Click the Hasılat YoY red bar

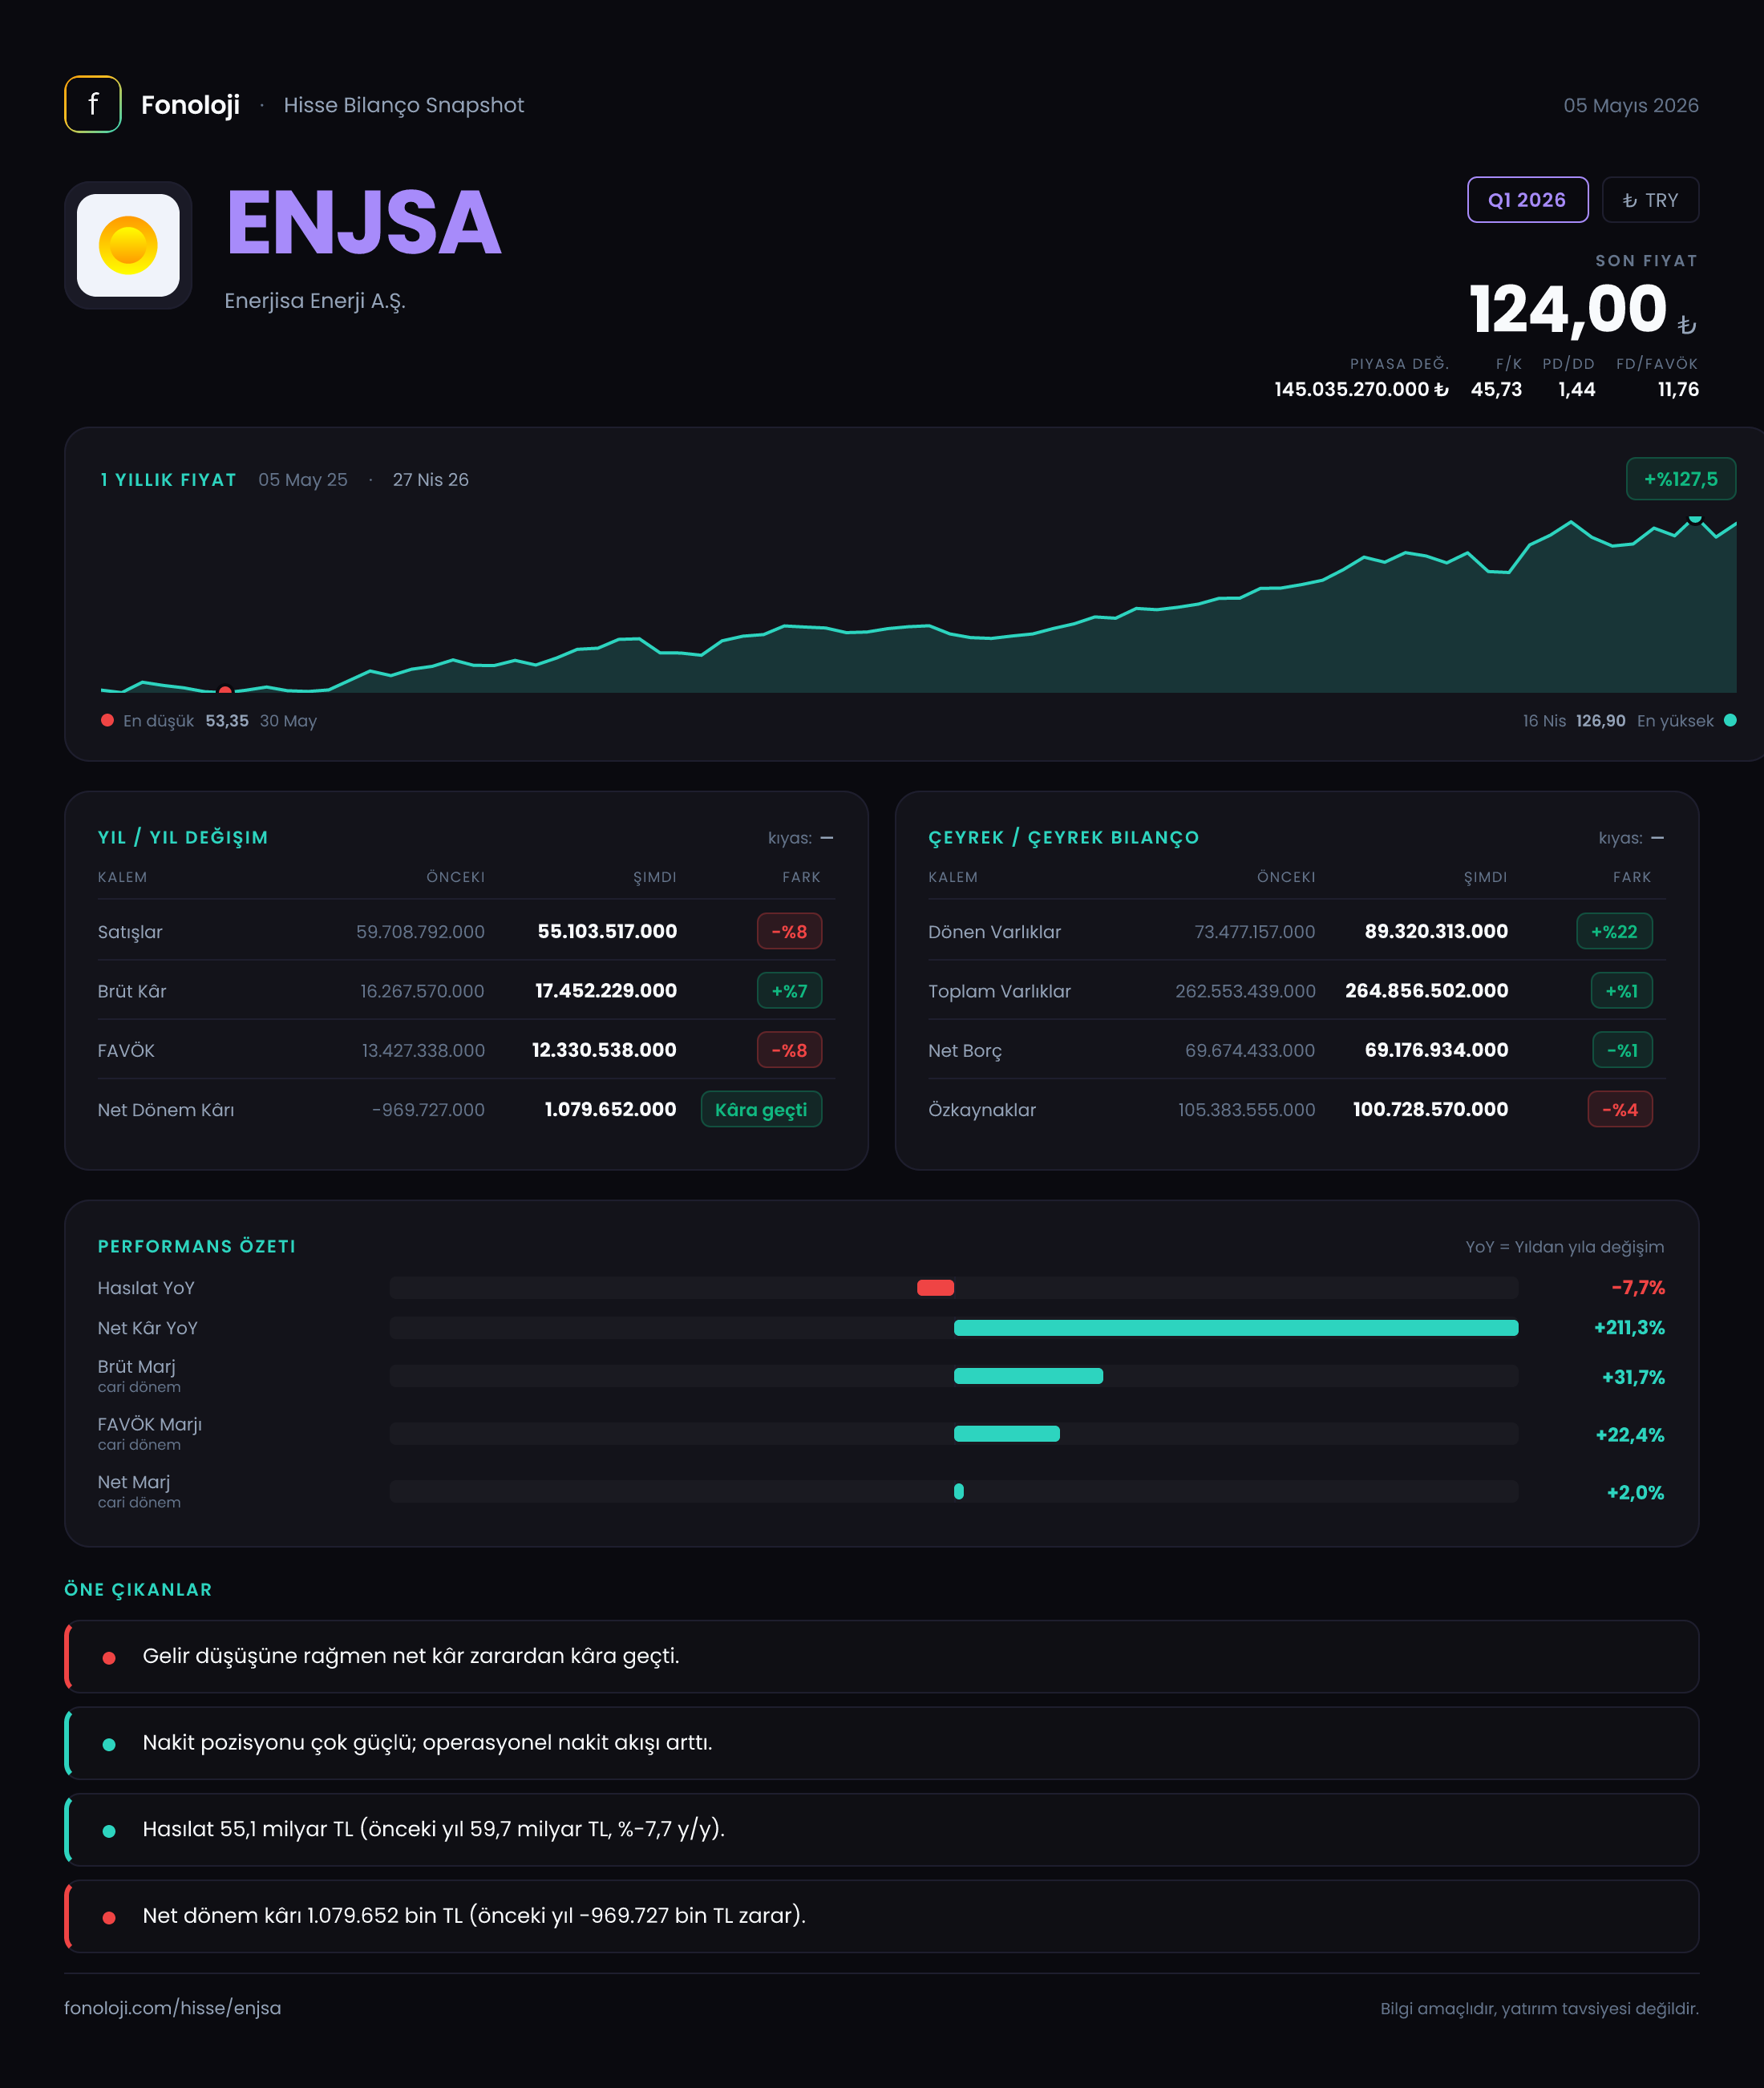pyautogui.click(x=935, y=1287)
